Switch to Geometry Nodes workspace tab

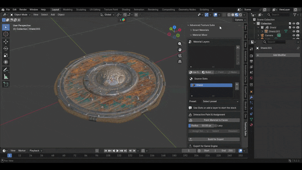[187, 10]
